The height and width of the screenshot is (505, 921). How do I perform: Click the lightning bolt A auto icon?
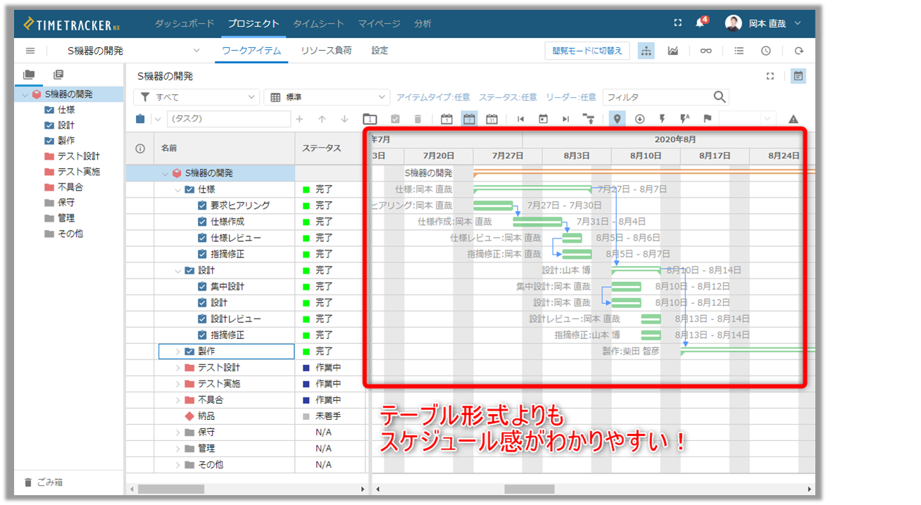pos(684,119)
